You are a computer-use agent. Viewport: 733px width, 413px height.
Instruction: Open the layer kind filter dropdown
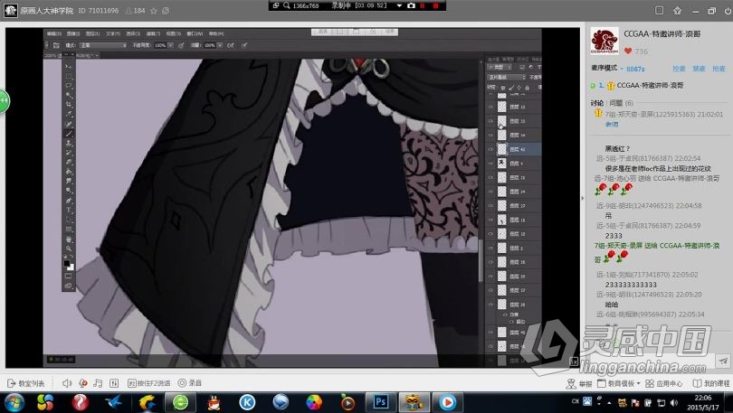(x=500, y=67)
